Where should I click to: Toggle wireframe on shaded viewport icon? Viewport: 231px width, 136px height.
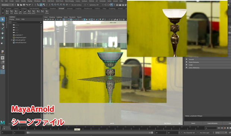click(x=89, y=20)
